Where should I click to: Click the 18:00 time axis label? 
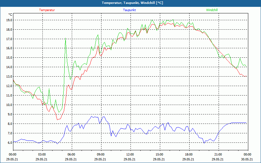click(x=189, y=155)
